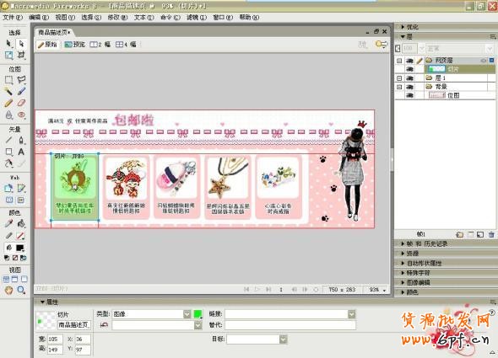The image size is (498, 358).
Task: Switch to the 预览 preview tab
Action: 74,45
